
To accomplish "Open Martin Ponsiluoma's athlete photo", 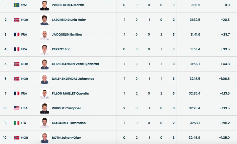I will coord(44,5).
